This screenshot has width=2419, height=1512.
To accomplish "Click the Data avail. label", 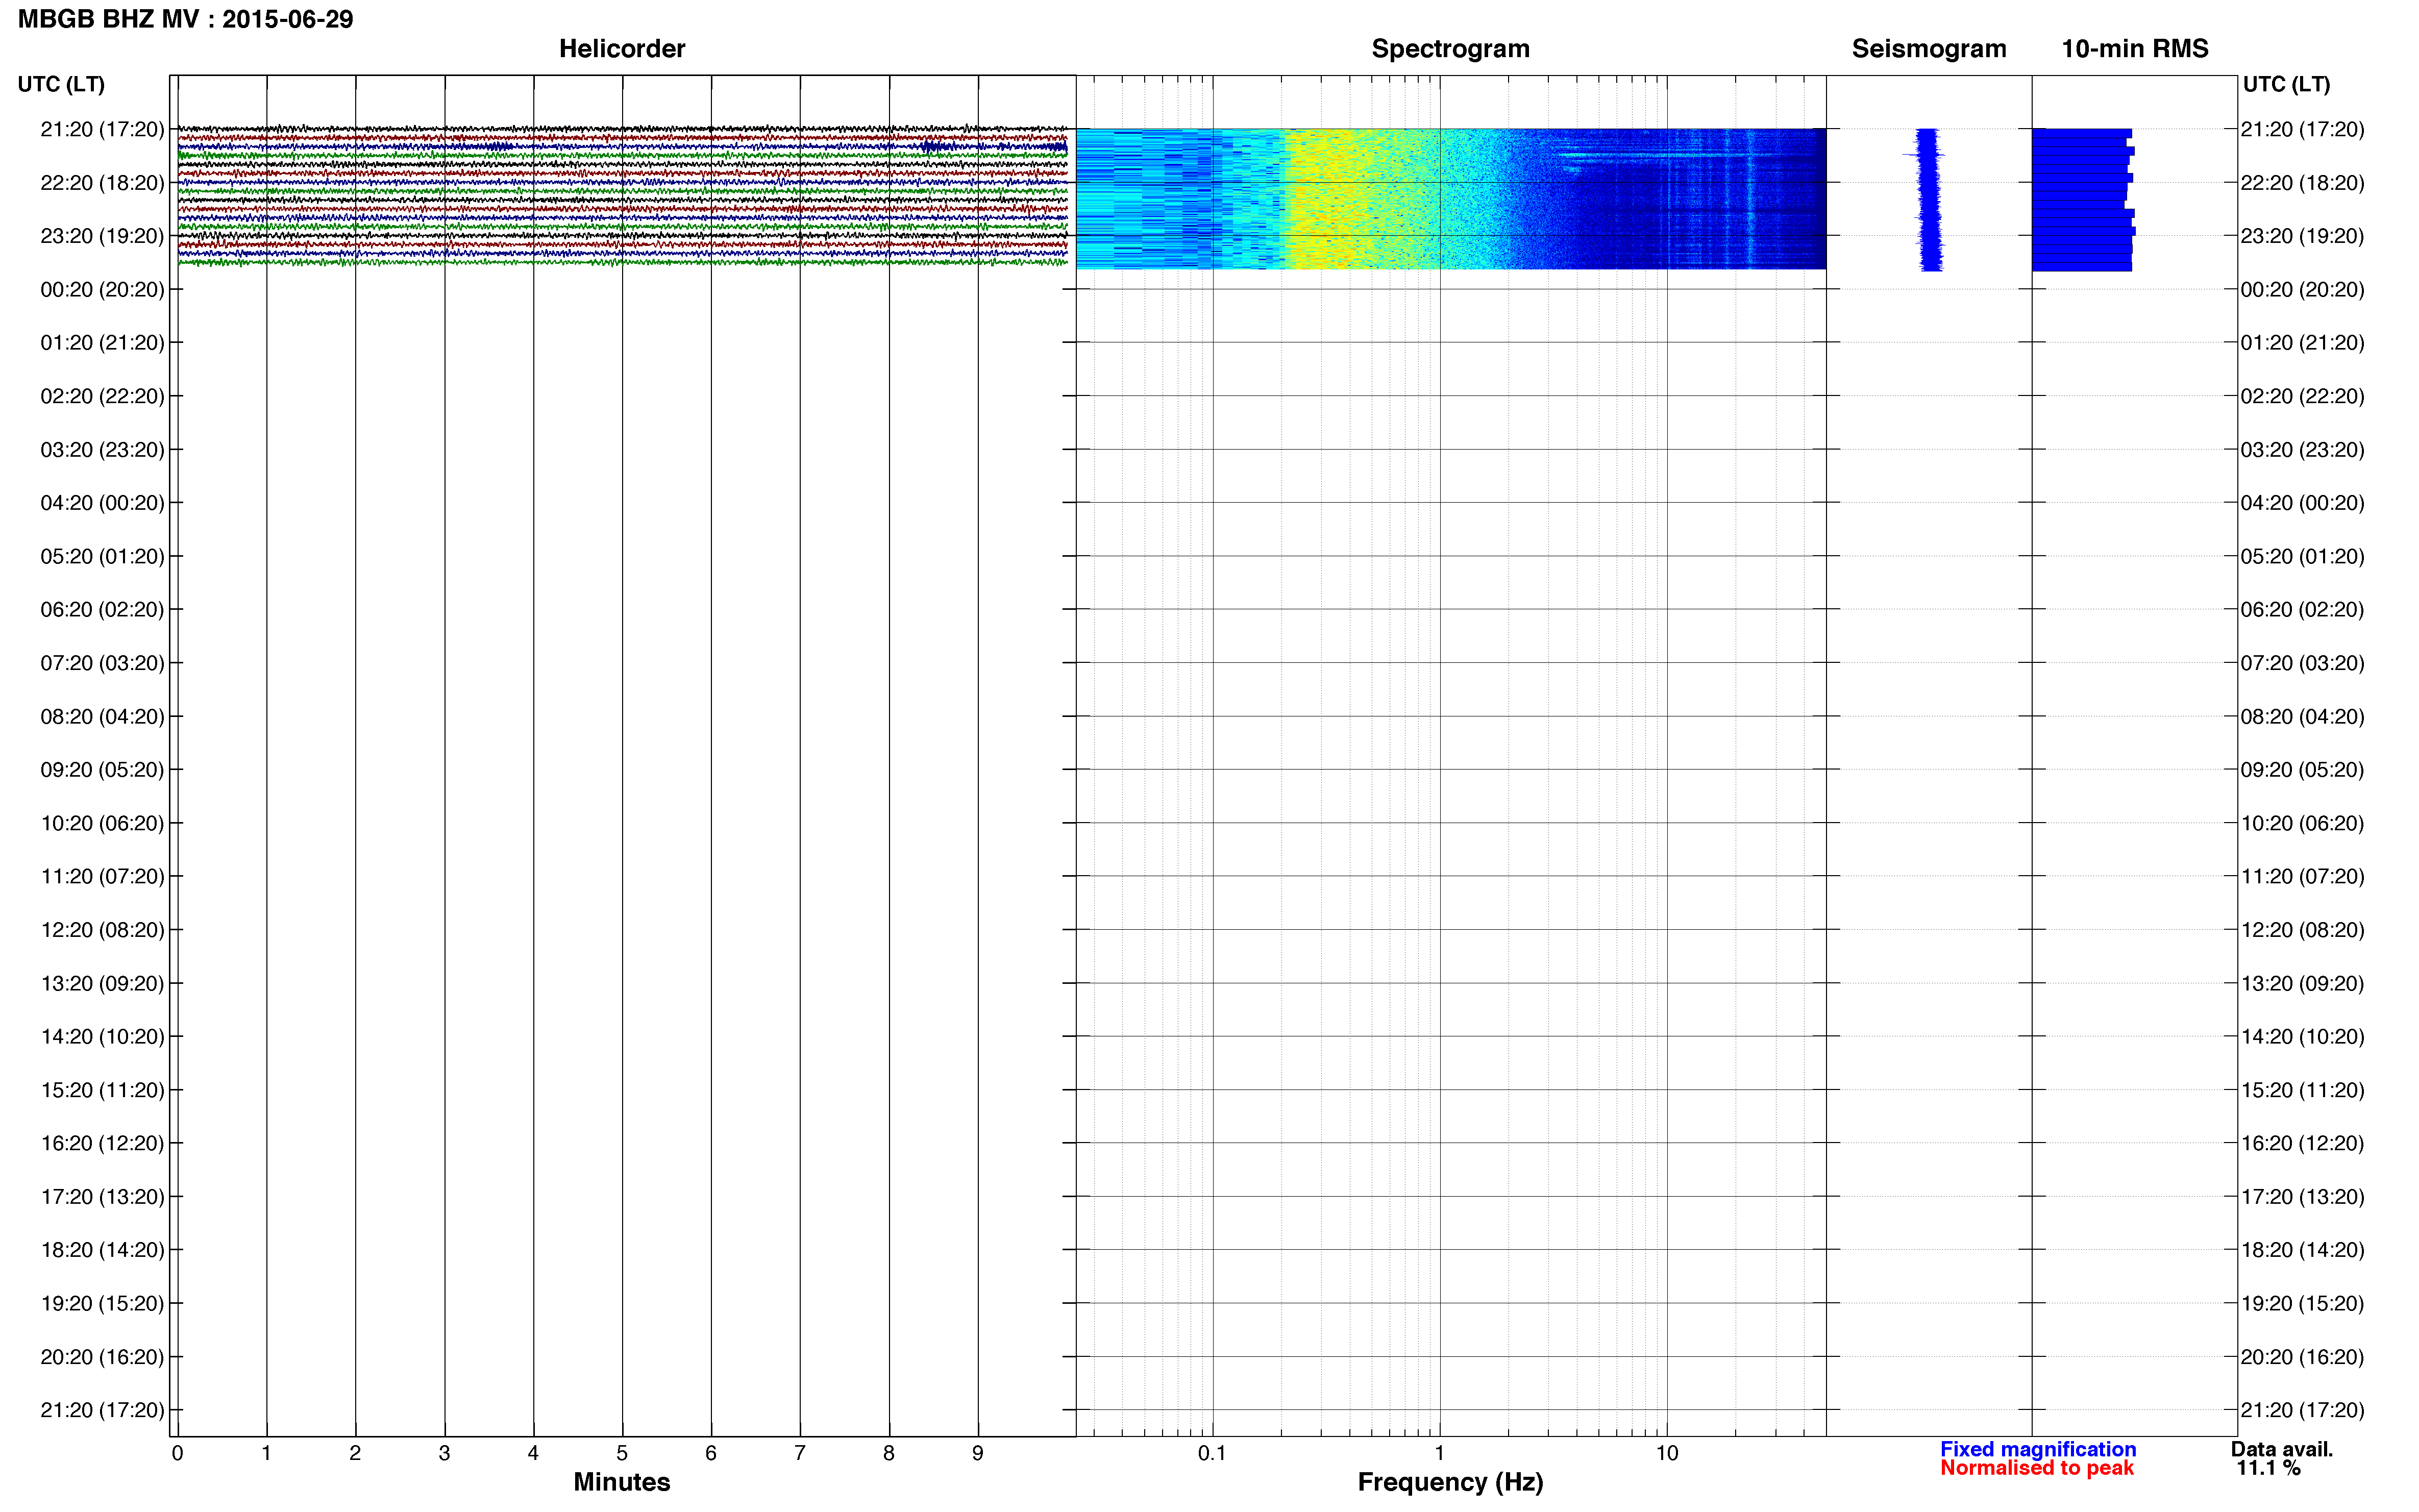I will point(2282,1449).
